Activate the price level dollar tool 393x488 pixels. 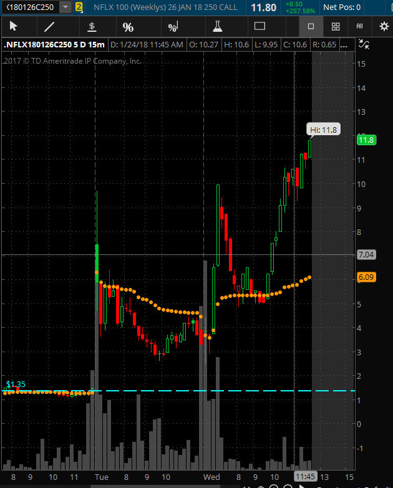(x=92, y=27)
